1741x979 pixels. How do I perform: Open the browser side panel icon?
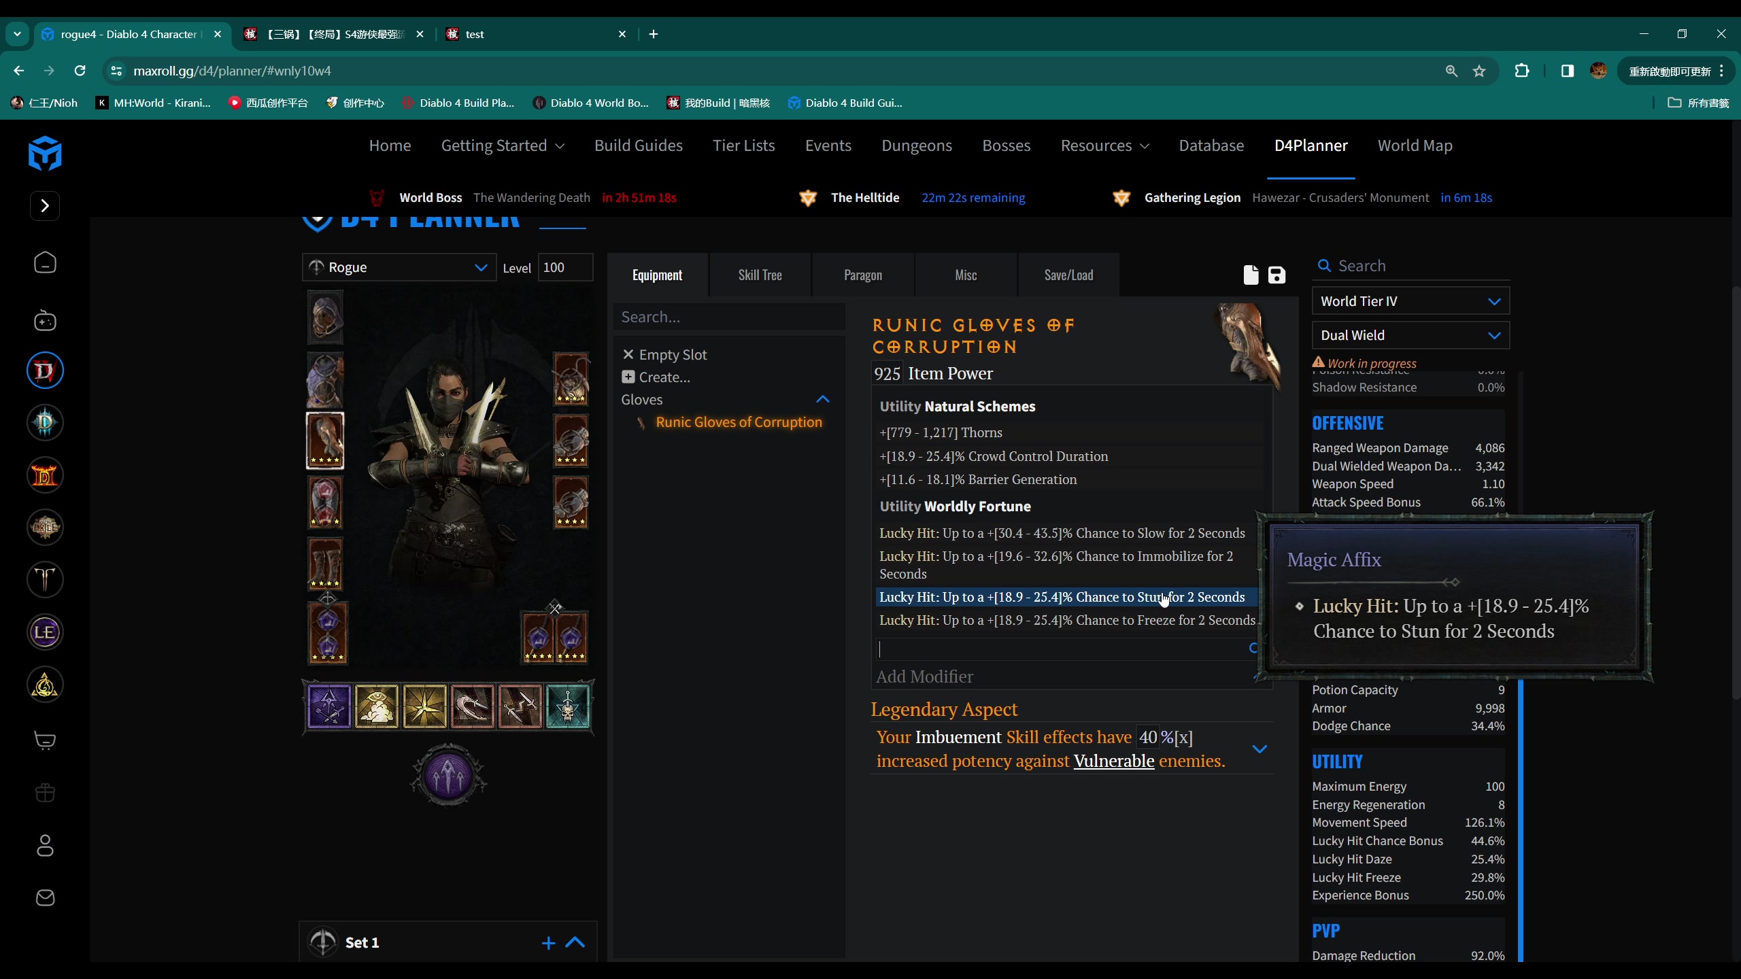(x=1568, y=71)
